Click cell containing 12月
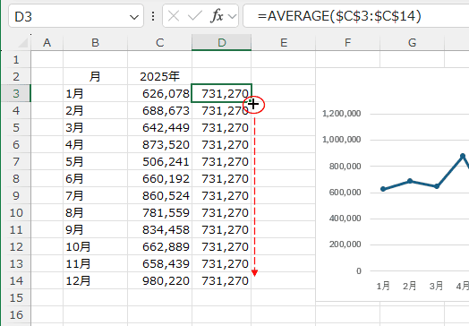 pos(95,281)
